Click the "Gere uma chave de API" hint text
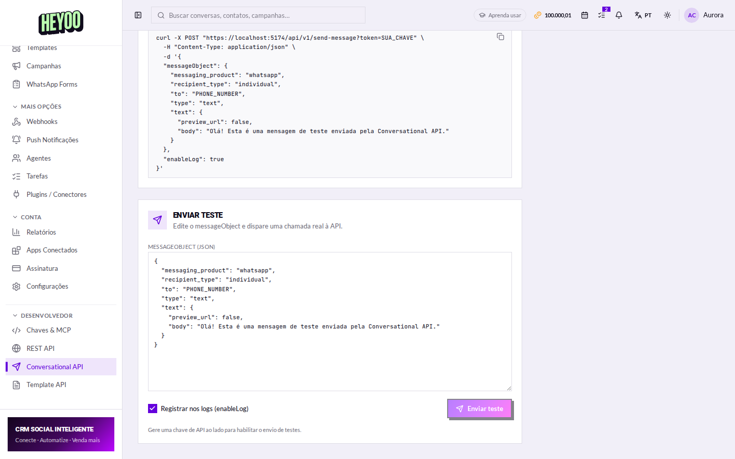This screenshot has width=735, height=459. (225, 430)
